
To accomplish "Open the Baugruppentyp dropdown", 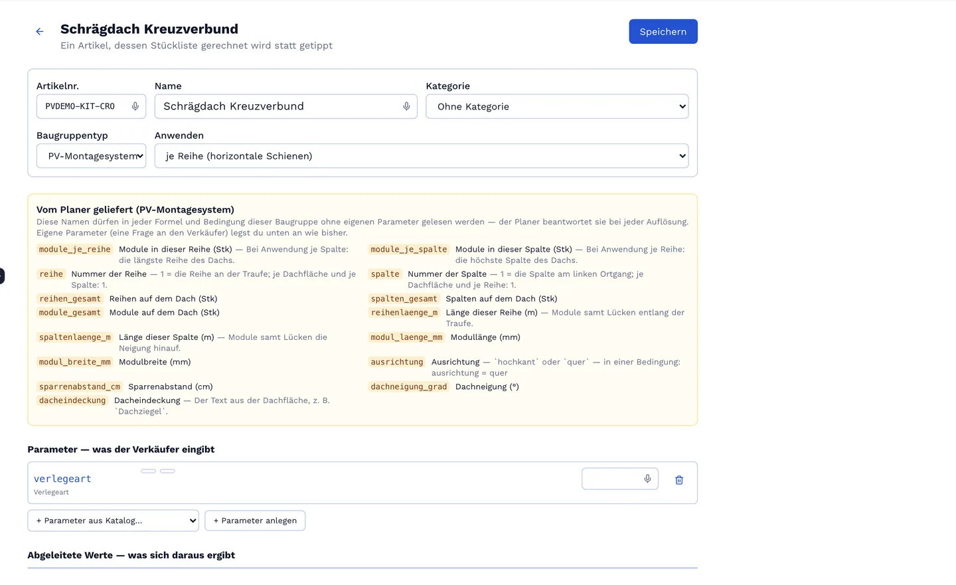I will (x=91, y=156).
